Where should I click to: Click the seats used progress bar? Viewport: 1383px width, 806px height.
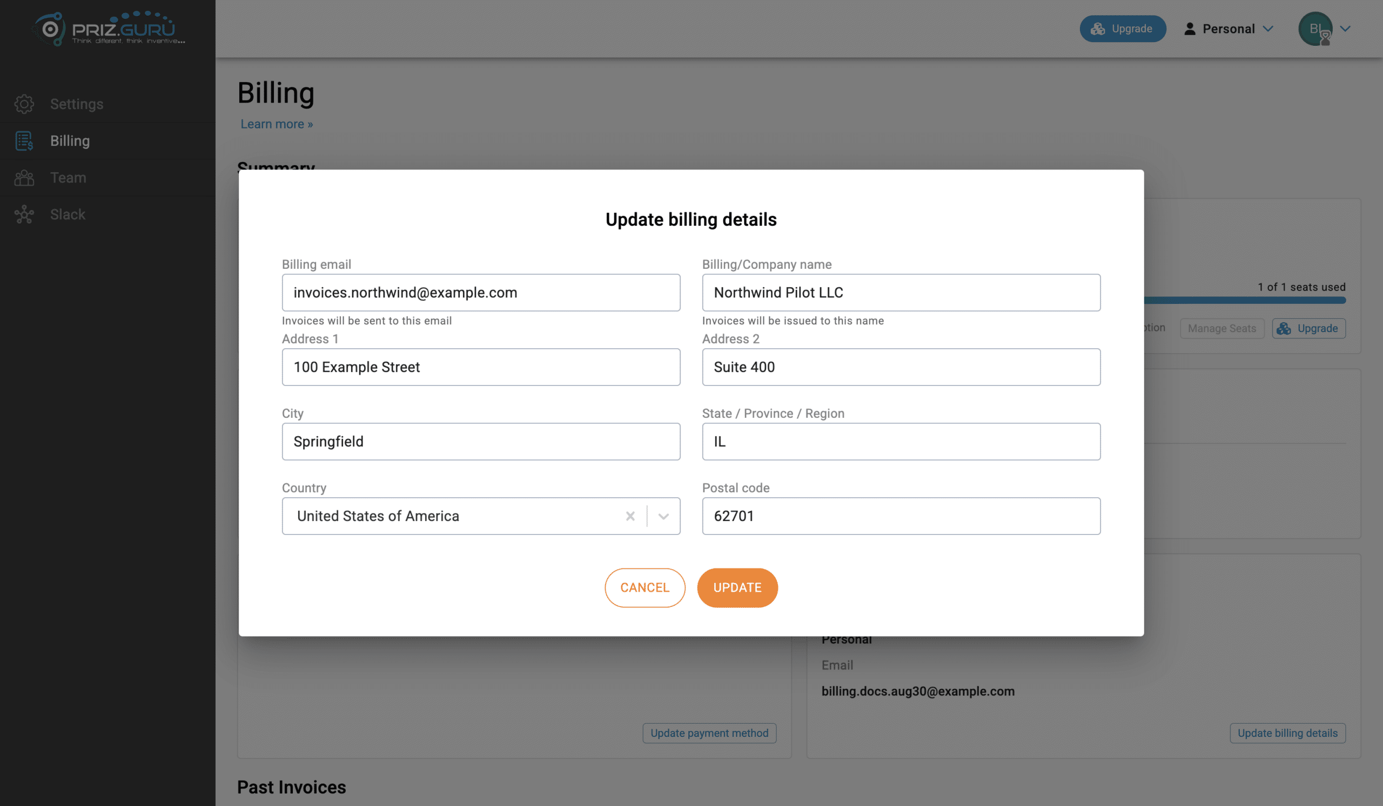pos(1245,301)
